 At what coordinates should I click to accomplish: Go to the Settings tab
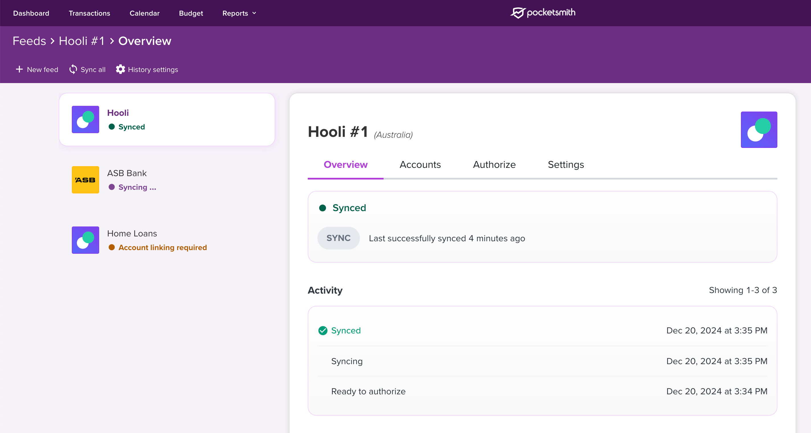pyautogui.click(x=566, y=165)
